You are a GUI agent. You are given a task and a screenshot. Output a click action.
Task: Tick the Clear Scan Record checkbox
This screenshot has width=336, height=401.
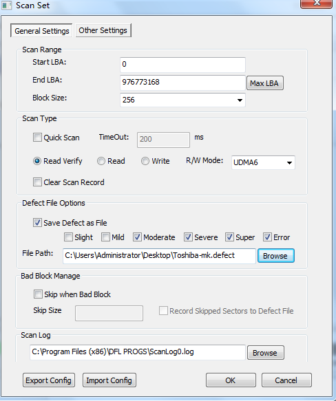coord(37,182)
